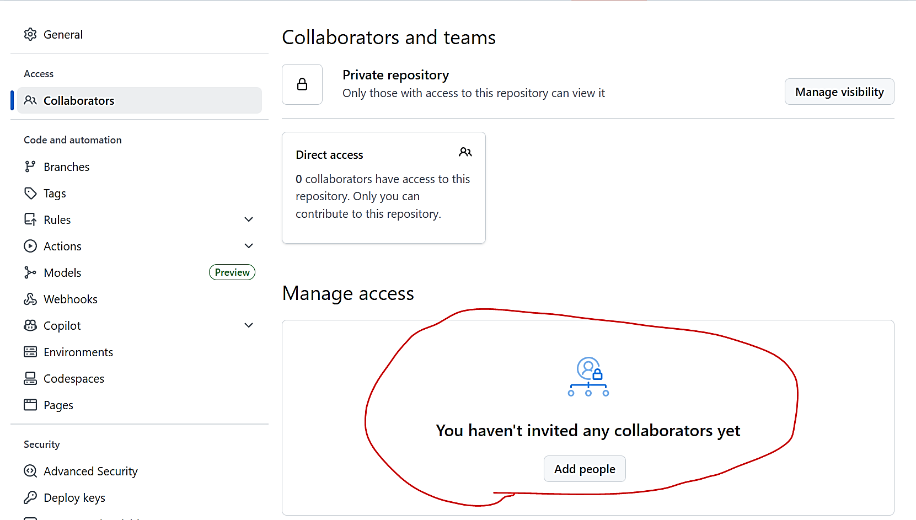Viewport: 916px width, 520px height.
Task: Click the private repository lock icon
Action: click(302, 84)
